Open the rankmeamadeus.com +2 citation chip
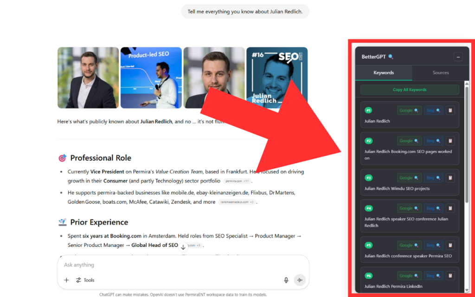 [x=237, y=202]
